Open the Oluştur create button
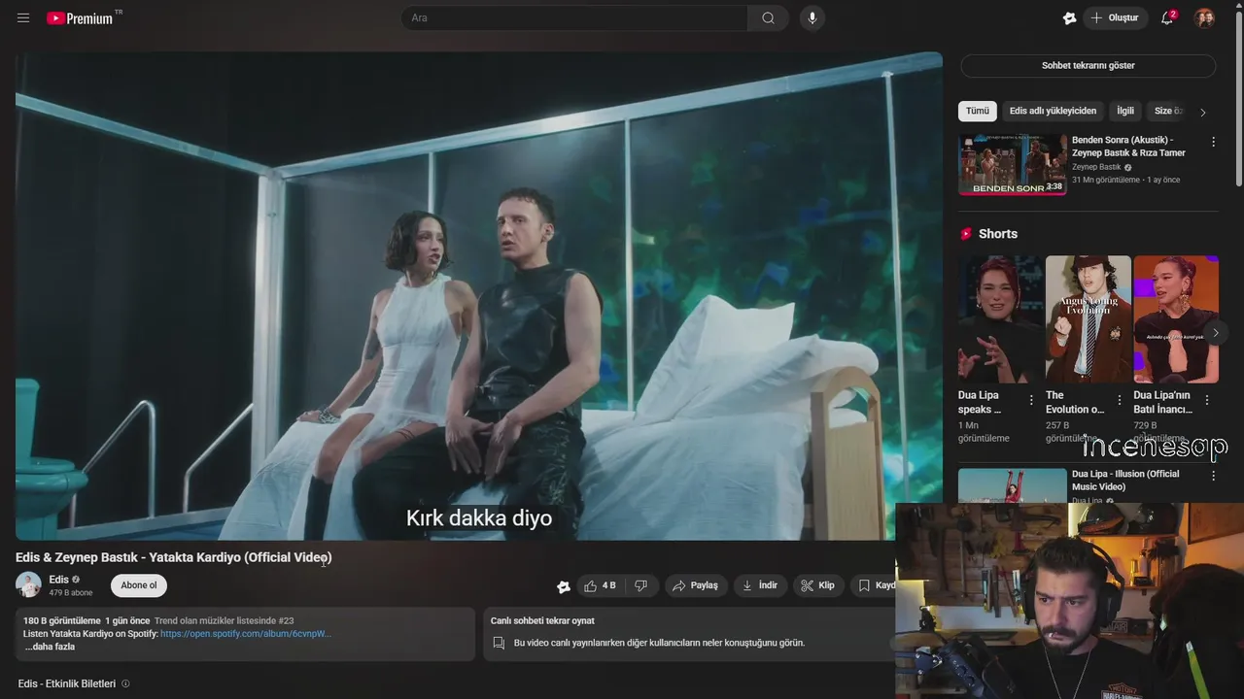The width and height of the screenshot is (1244, 699). (x=1116, y=17)
